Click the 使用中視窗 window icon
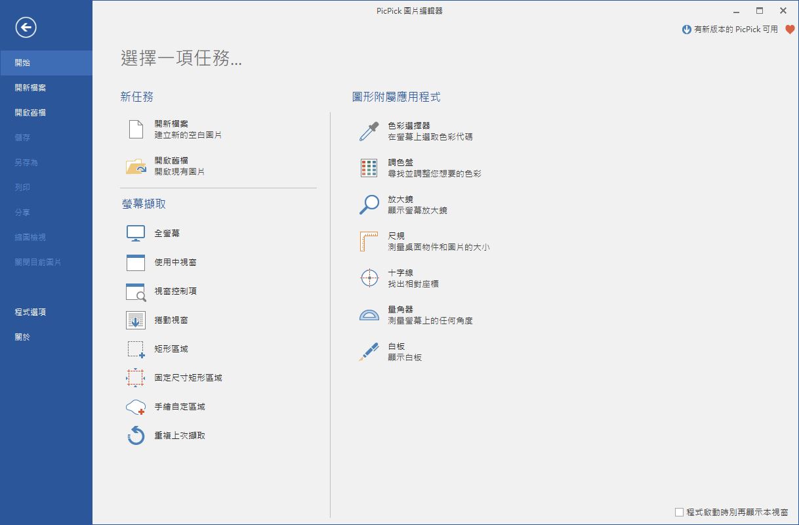 pos(136,262)
